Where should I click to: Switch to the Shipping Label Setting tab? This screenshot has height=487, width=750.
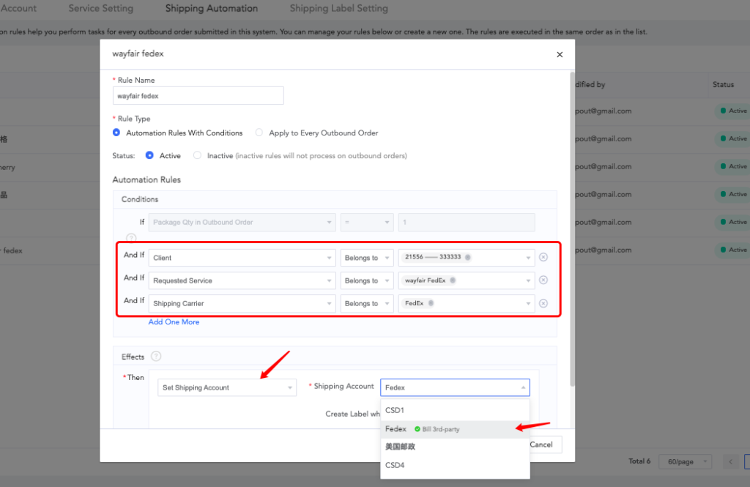click(338, 9)
